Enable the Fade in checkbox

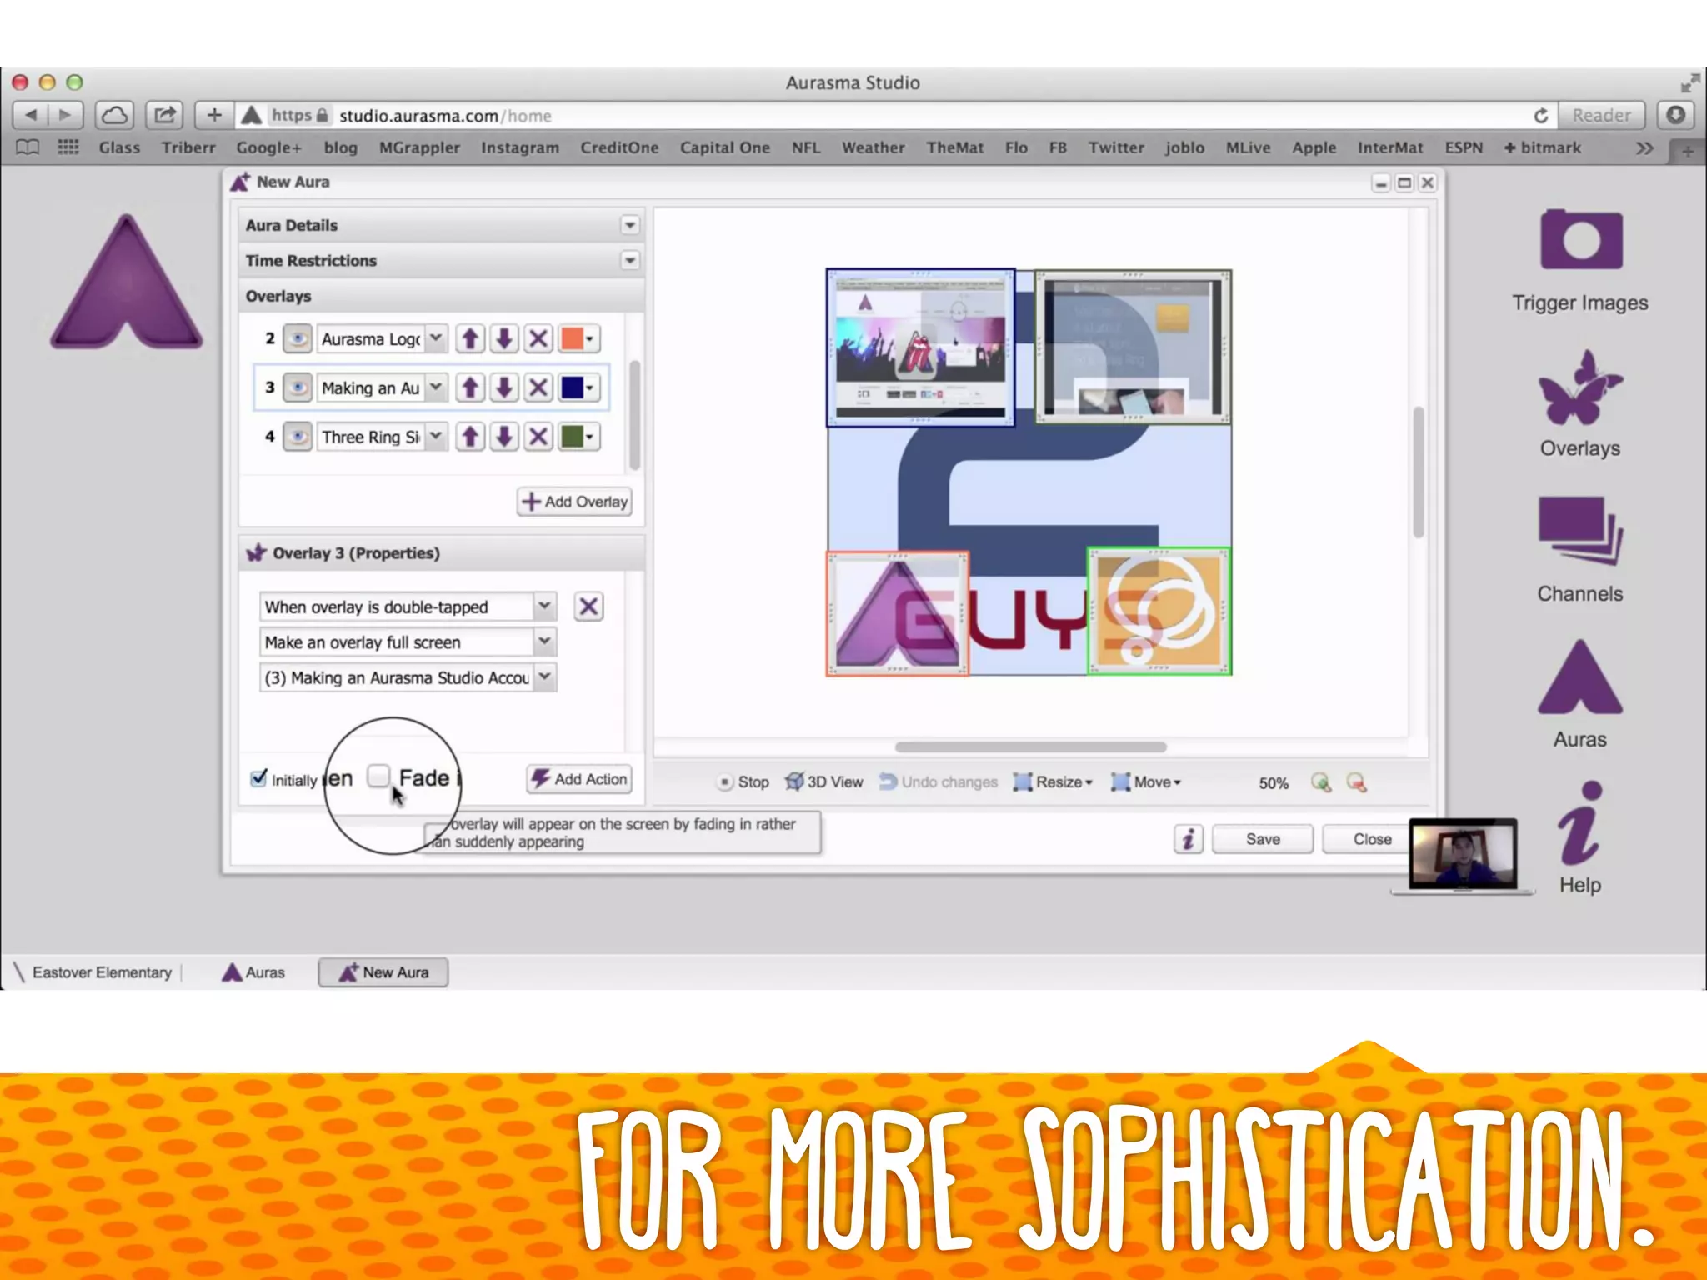(379, 777)
